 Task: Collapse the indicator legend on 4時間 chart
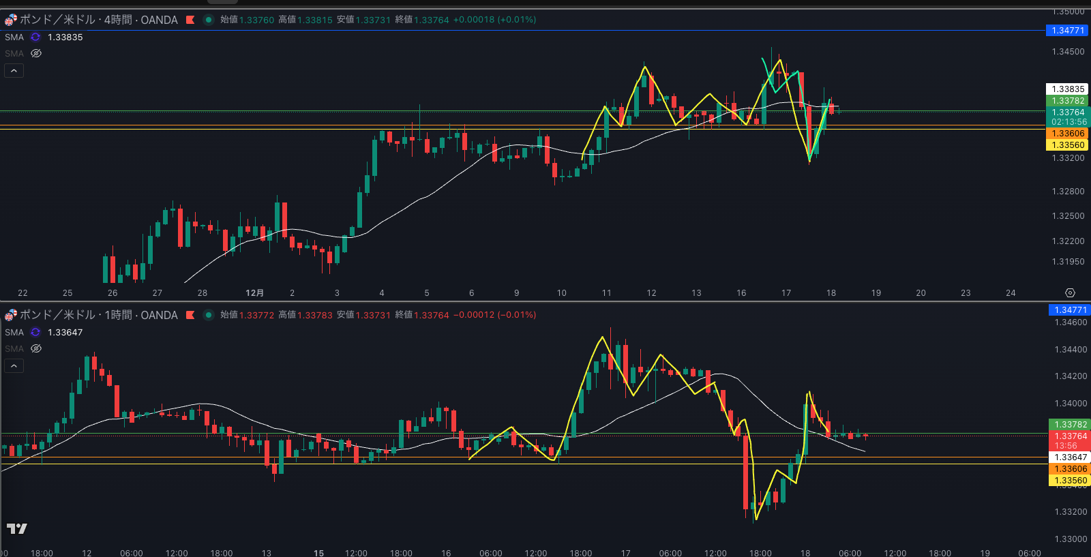click(x=14, y=70)
